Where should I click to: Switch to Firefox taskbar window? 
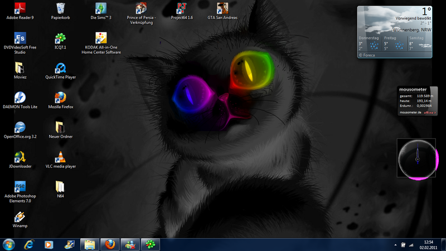tap(110, 244)
